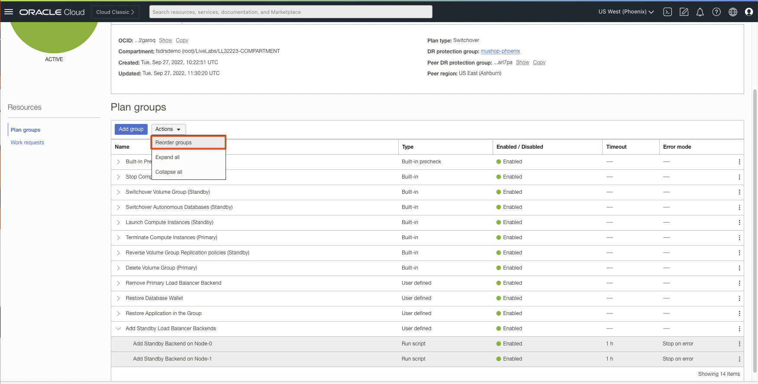Image resolution: width=758 pixels, height=384 pixels.
Task: Expand the Restore Application in the Group row
Action: (118, 313)
